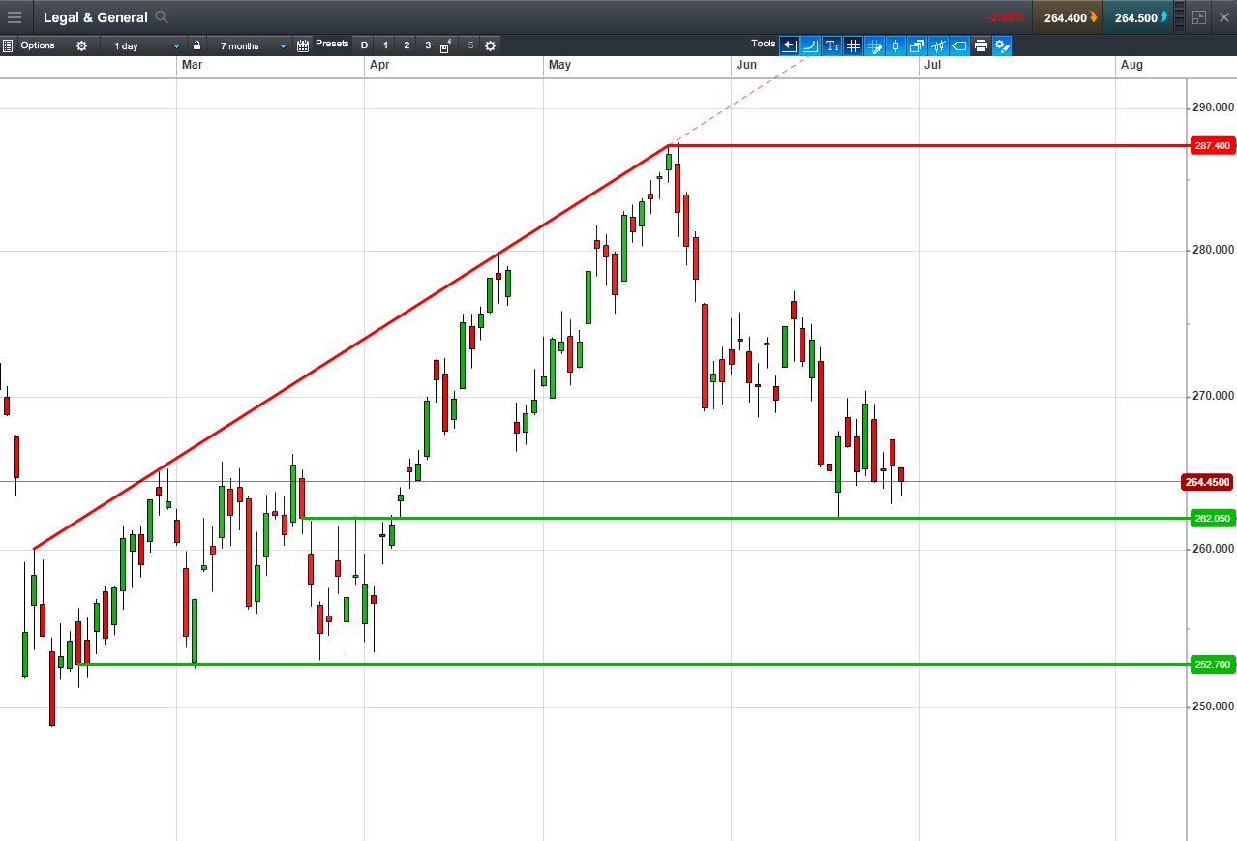This screenshot has height=841, width=1237.
Task: Search for another instrument with magnifier icon
Action: pyautogui.click(x=162, y=17)
